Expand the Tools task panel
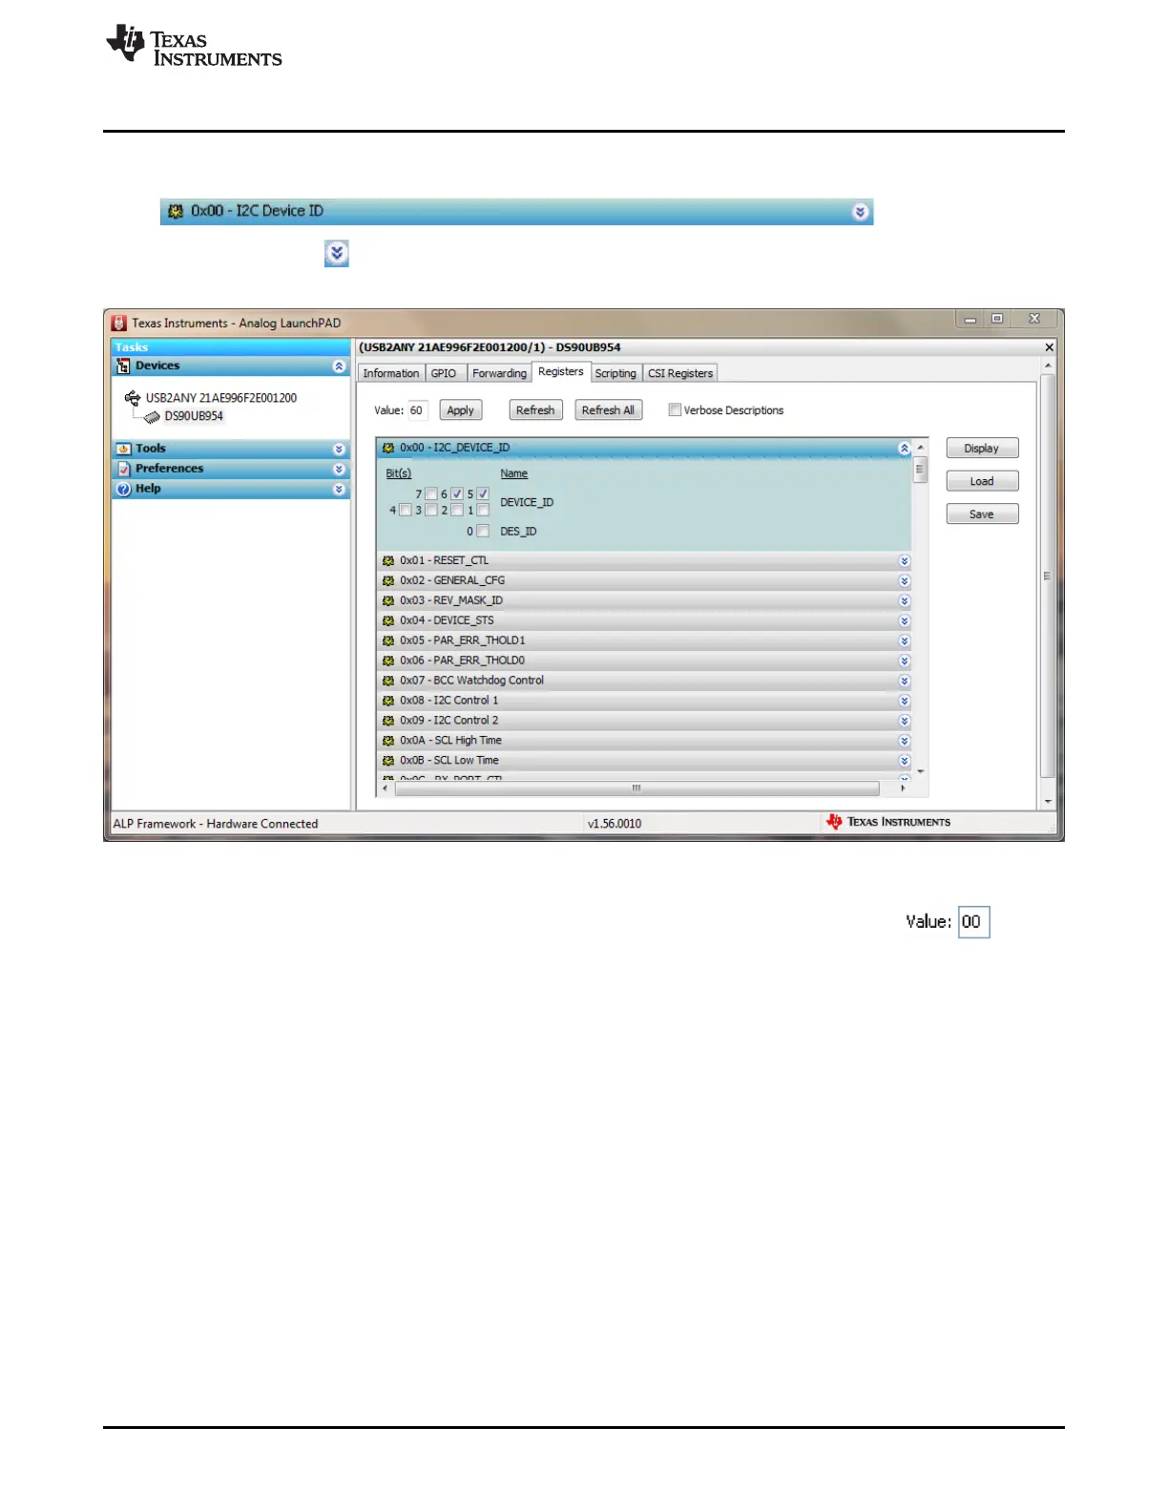The height and width of the screenshot is (1512, 1168). (339, 449)
